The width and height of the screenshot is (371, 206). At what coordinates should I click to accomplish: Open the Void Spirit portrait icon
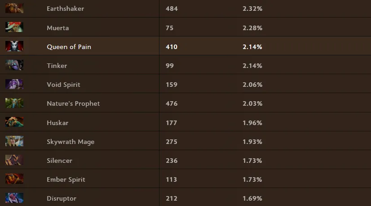click(x=14, y=85)
